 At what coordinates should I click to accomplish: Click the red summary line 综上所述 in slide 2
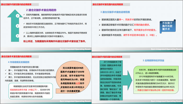55,41
